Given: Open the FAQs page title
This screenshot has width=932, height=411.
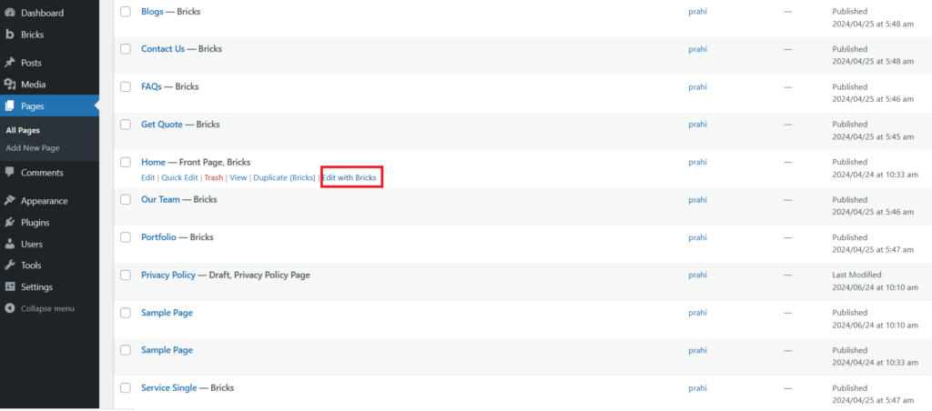Looking at the screenshot, I should [x=151, y=86].
